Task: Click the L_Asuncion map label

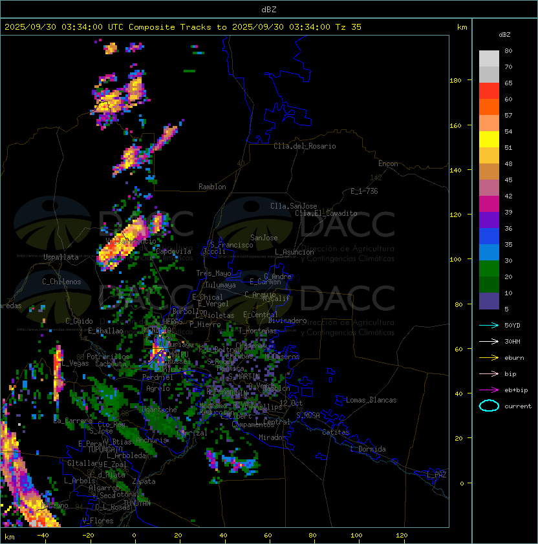Action: (x=294, y=252)
